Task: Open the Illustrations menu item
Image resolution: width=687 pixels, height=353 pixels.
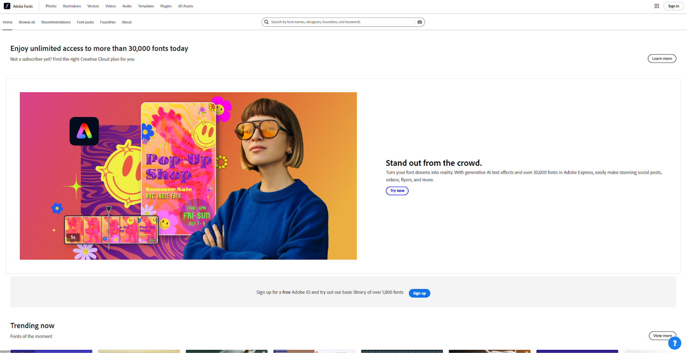Action: (72, 6)
